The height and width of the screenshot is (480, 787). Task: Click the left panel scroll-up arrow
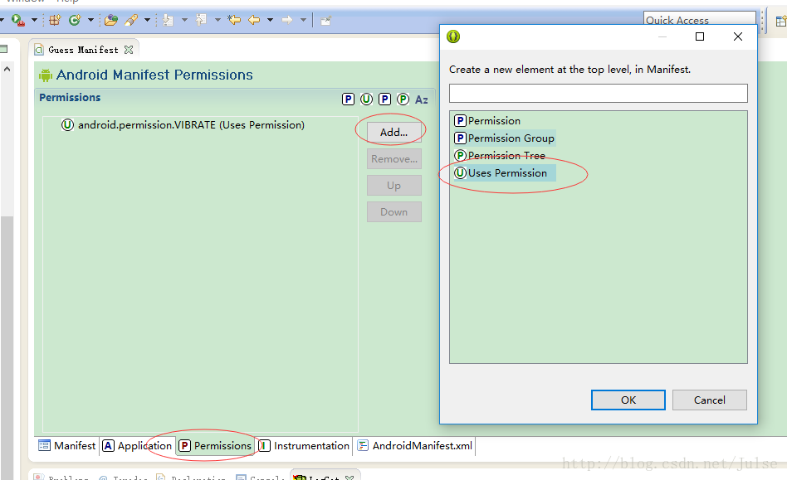coord(7,69)
